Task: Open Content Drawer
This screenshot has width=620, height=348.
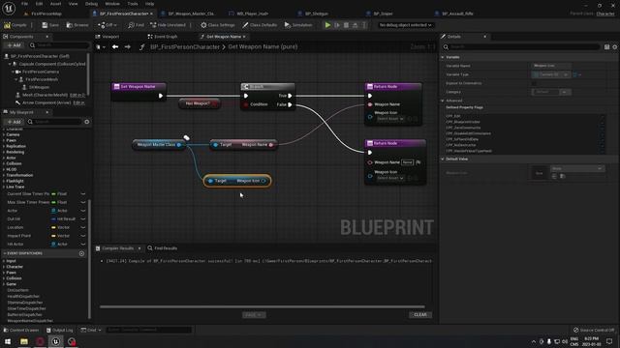Action: click(x=21, y=330)
